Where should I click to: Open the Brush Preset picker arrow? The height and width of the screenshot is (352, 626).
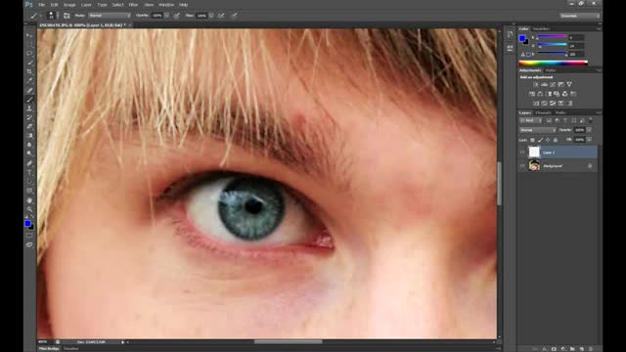[x=58, y=16]
